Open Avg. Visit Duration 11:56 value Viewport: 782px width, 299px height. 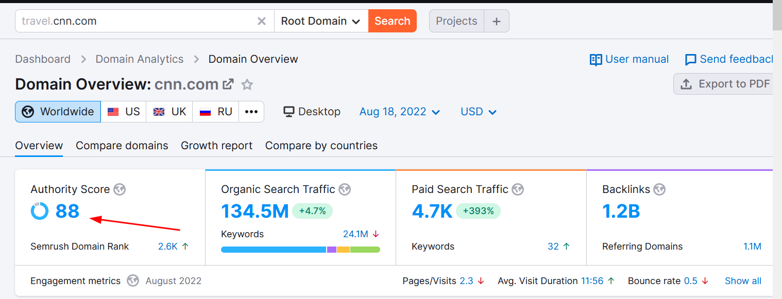pyautogui.click(x=592, y=281)
